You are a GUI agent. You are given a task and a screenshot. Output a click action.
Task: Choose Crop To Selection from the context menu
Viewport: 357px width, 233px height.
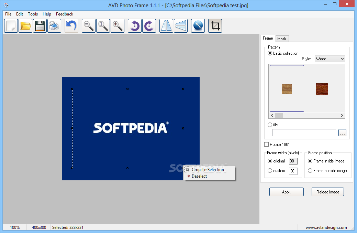[x=209, y=169]
